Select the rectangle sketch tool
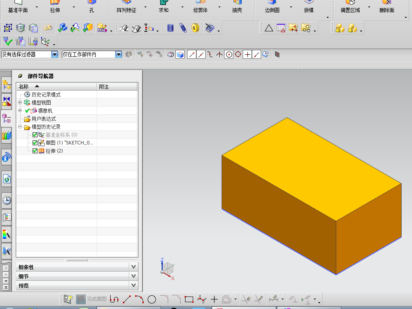The image size is (412, 309). click(189, 299)
